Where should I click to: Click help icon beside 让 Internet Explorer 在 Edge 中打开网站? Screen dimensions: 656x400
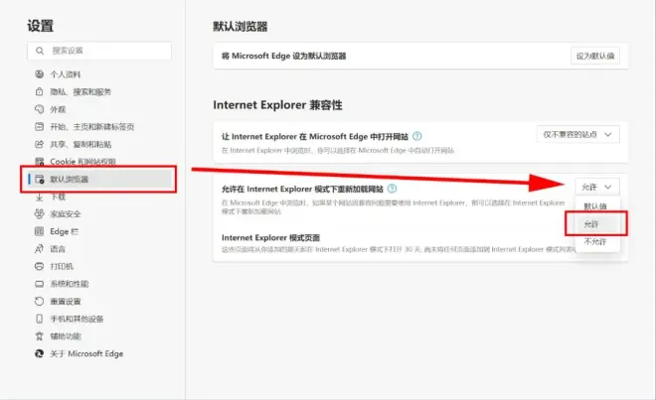click(417, 136)
